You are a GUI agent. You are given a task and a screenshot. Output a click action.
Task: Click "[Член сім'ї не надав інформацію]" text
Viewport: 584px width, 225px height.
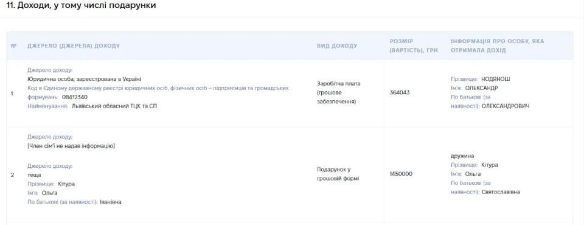71,146
